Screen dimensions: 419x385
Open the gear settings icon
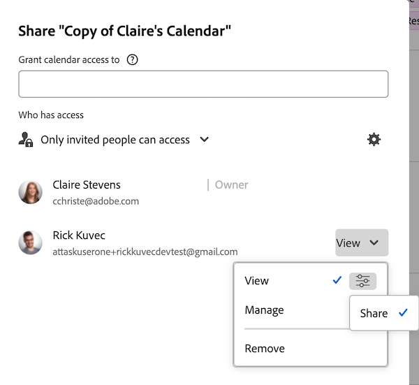click(x=374, y=140)
